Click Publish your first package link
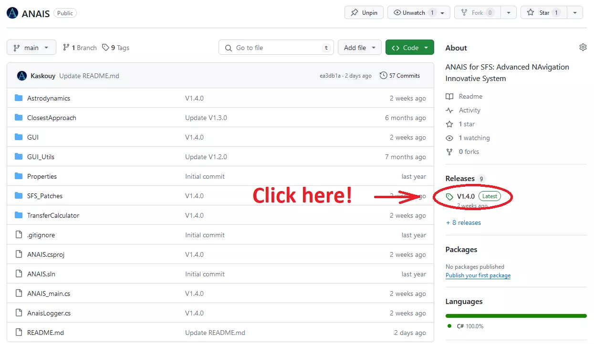The image size is (594, 344). coord(478,275)
